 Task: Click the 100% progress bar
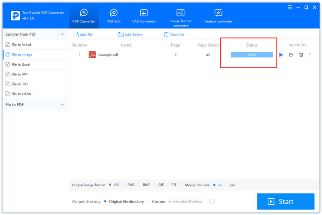pyautogui.click(x=252, y=55)
